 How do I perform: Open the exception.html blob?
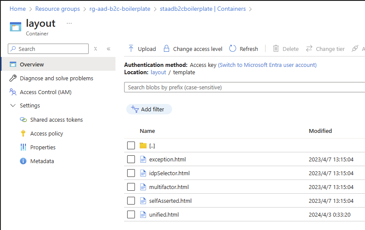(167, 160)
